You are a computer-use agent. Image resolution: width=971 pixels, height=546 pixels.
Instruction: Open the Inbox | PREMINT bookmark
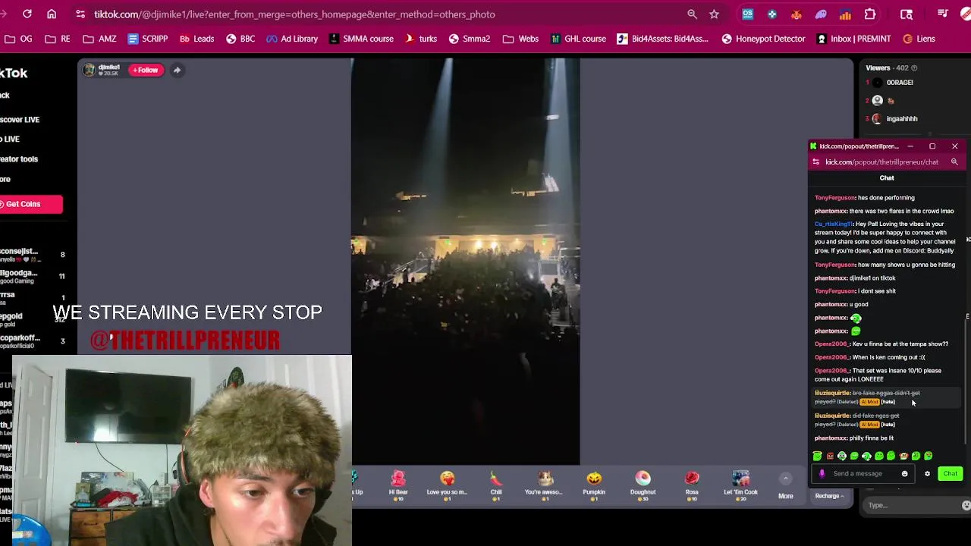pyautogui.click(x=853, y=39)
